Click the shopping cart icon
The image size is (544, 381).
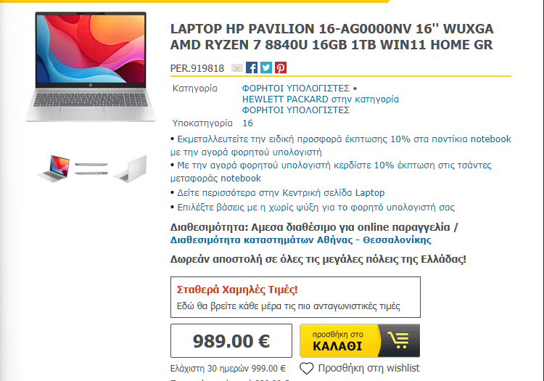(398, 340)
